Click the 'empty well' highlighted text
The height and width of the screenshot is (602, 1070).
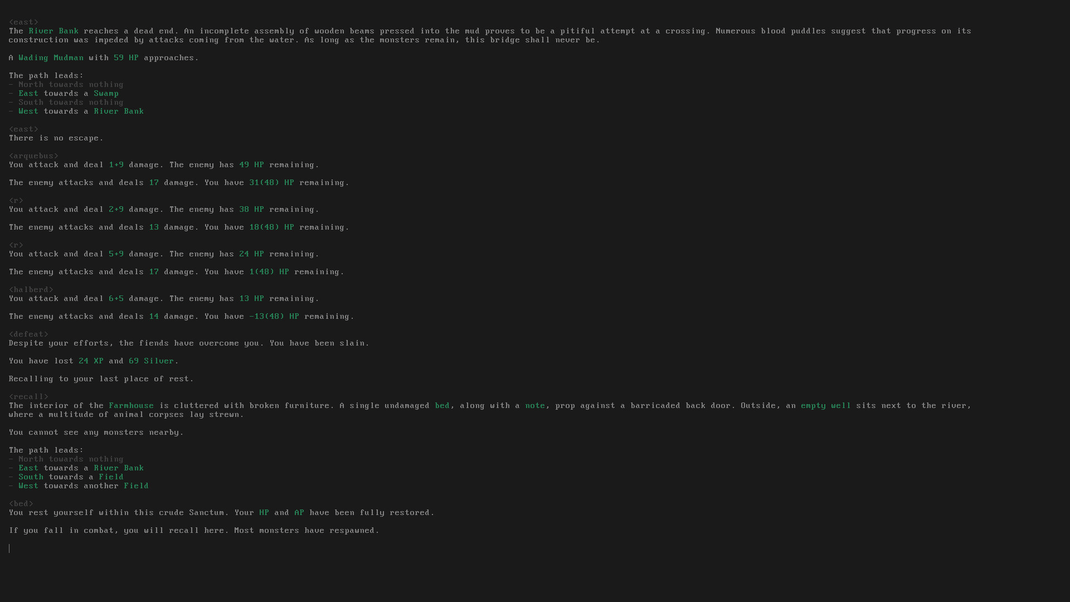825,406
